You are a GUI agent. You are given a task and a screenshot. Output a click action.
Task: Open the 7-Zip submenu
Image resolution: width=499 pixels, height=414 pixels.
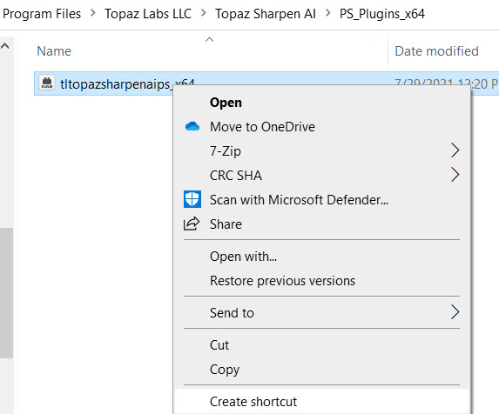321,151
